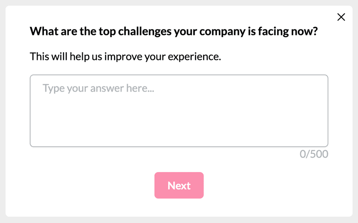358x223 pixels.
Task: Activate the 500-character answer input
Action: coord(179,111)
